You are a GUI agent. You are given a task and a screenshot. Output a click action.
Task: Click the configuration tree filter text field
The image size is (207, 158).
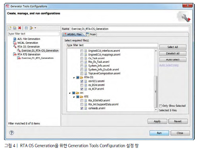[x=34, y=34]
